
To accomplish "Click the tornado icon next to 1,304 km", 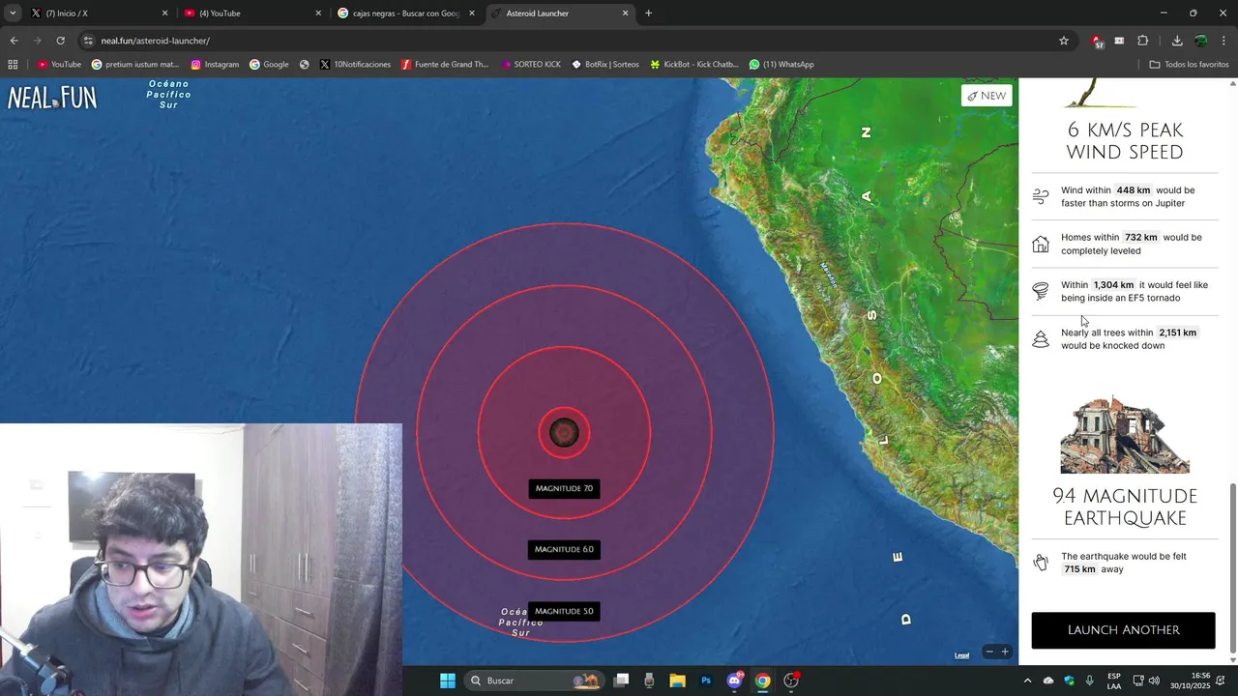I will pos(1041,291).
